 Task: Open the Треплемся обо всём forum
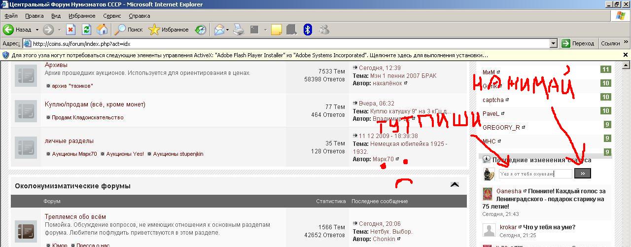(x=75, y=216)
